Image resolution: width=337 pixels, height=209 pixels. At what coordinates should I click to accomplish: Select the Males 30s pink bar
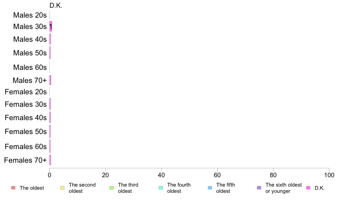pyautogui.click(x=51, y=26)
